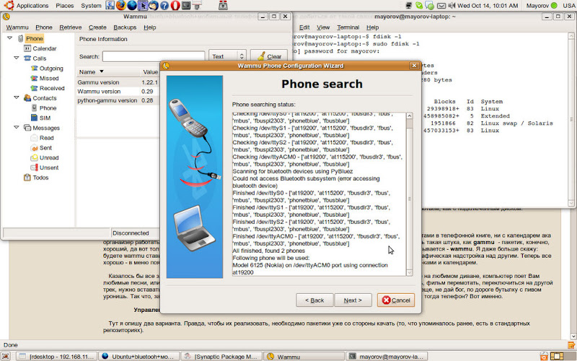This screenshot has width=577, height=361.
Task: Sort by the Name column header
Action: point(109,71)
